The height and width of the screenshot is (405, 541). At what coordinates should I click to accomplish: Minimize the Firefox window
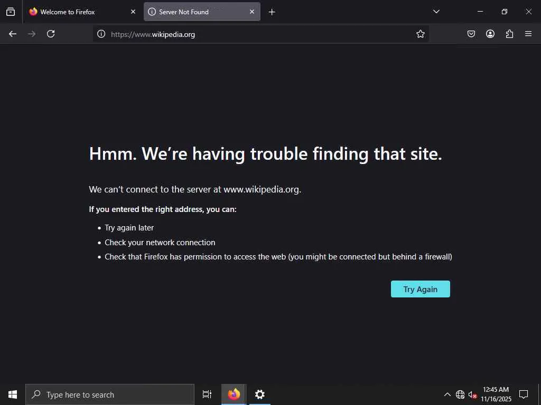point(480,12)
